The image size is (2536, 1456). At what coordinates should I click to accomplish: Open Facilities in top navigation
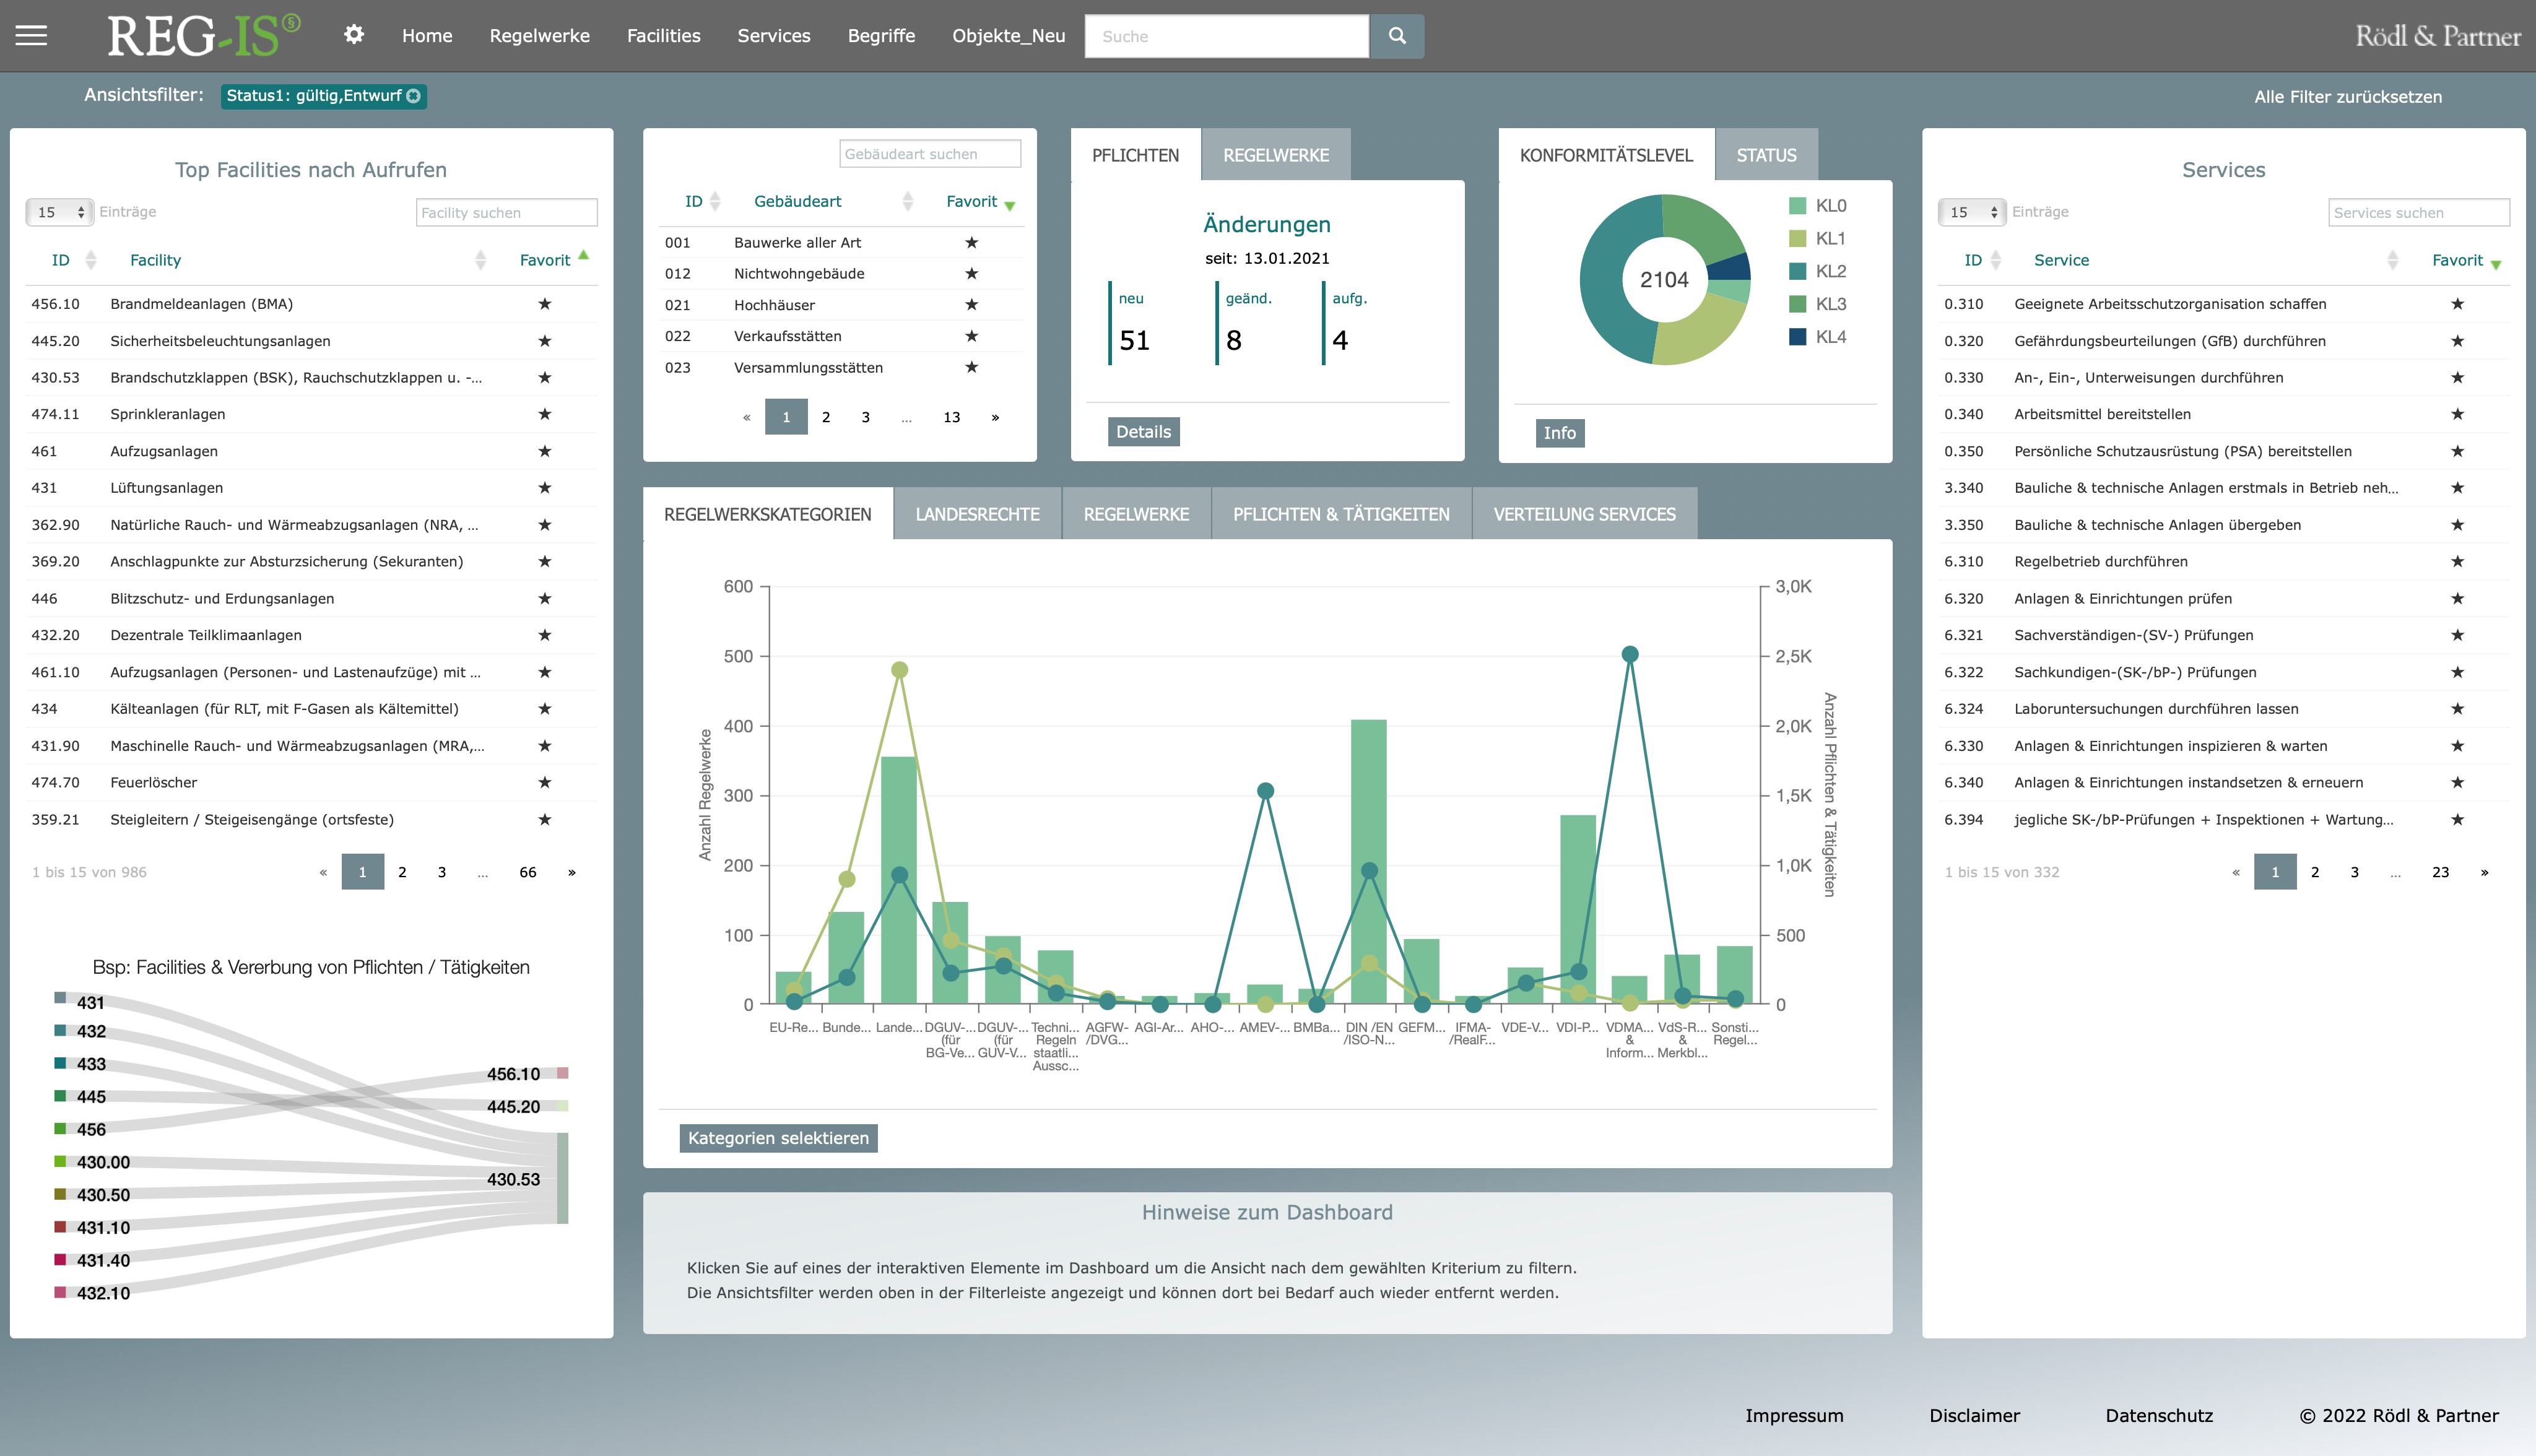point(663,36)
